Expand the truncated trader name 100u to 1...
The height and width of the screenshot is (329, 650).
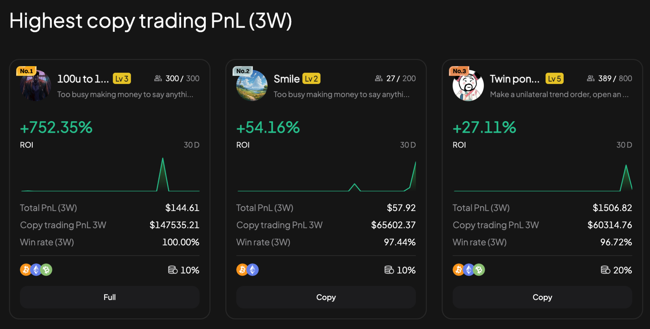(83, 79)
